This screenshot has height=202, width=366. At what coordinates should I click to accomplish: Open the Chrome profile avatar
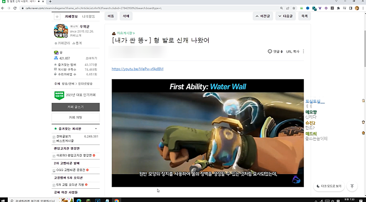pyautogui.click(x=357, y=8)
